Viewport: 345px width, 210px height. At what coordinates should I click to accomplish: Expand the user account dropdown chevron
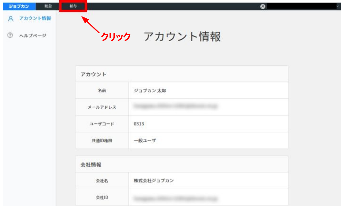pyautogui.click(x=338, y=6)
